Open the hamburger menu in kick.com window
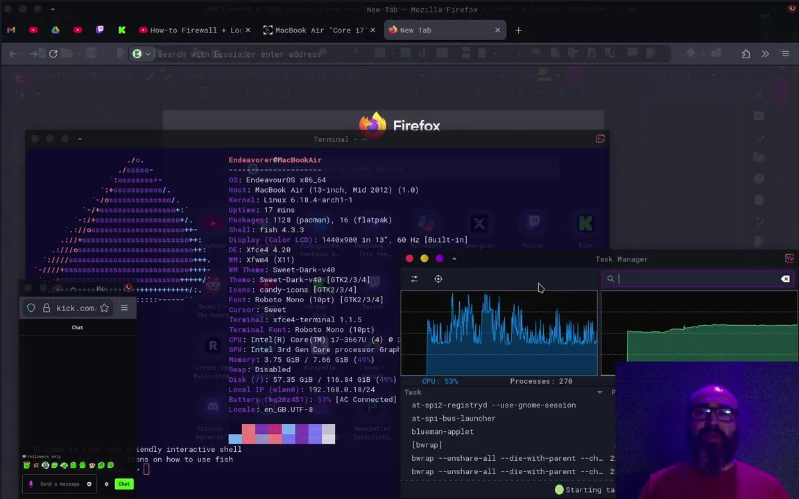The width and height of the screenshot is (799, 499). coord(124,308)
